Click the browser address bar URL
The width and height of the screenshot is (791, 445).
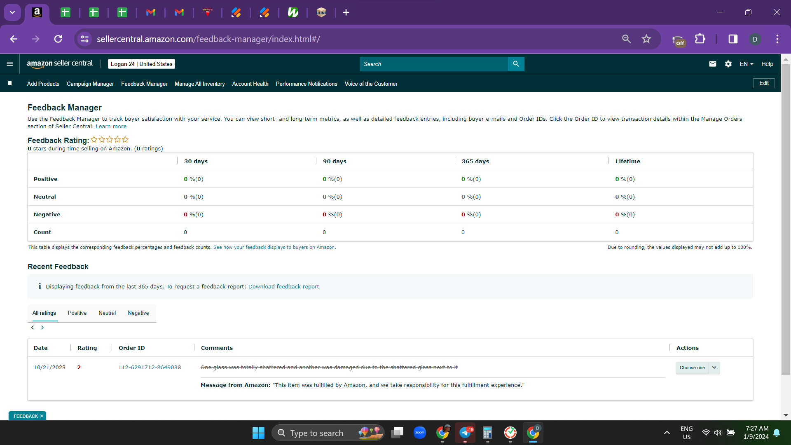tap(208, 39)
